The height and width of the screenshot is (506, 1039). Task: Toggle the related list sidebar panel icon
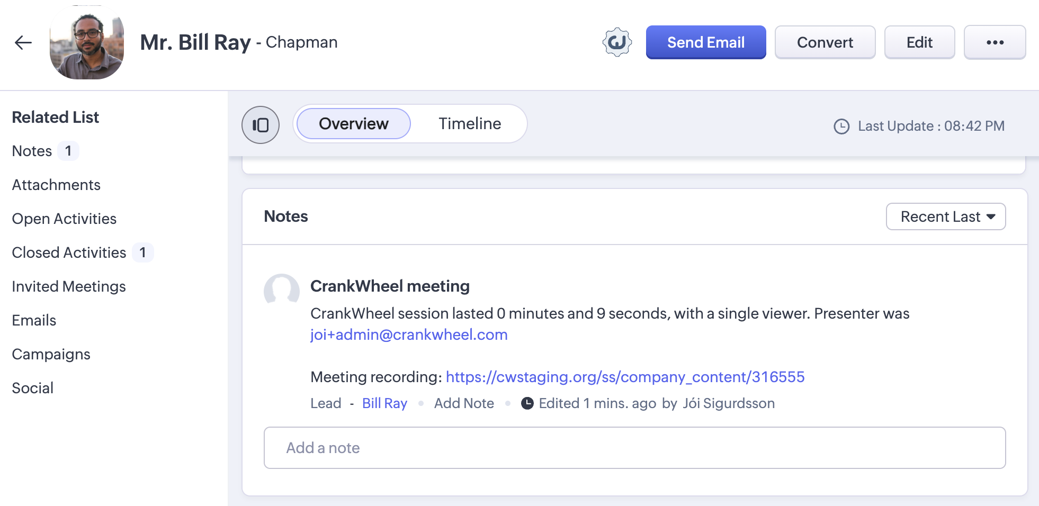(261, 125)
